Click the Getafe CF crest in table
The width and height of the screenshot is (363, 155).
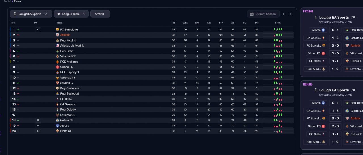(58, 120)
